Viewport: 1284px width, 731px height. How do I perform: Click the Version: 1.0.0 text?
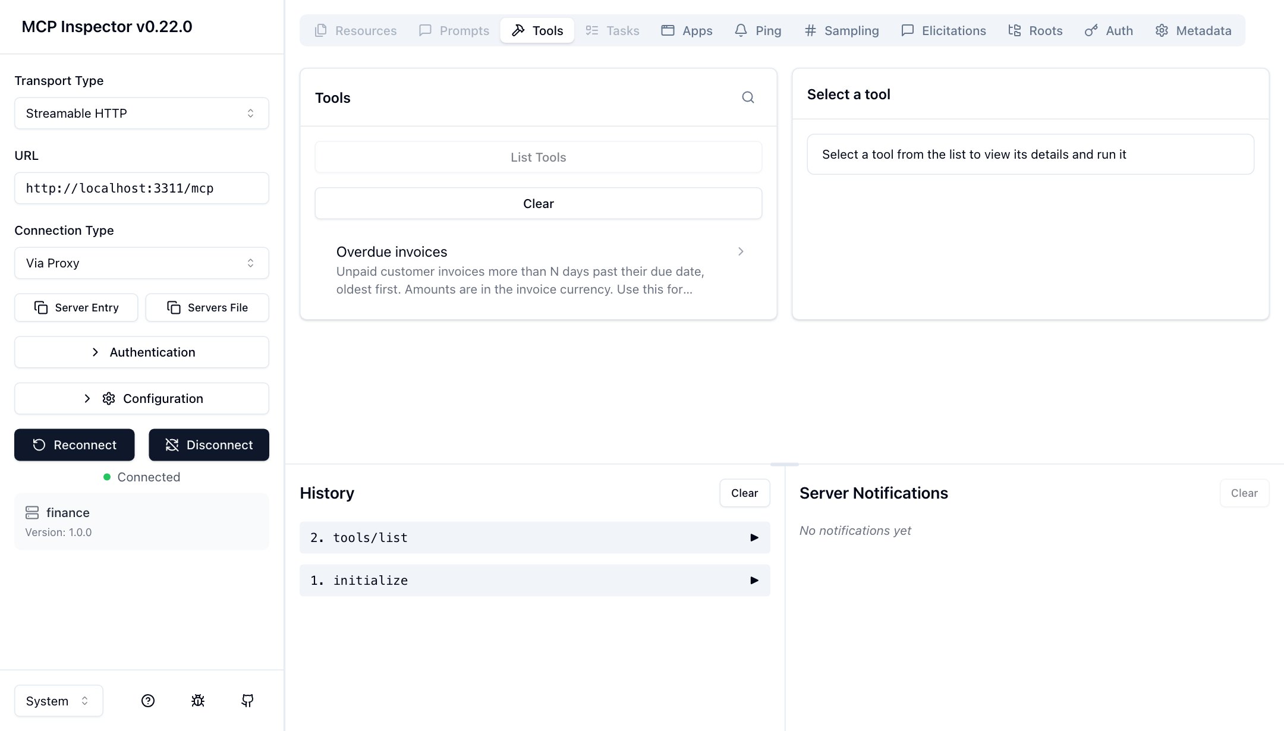click(58, 532)
